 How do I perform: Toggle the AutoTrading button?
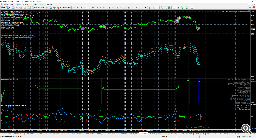click(x=64, y=7)
